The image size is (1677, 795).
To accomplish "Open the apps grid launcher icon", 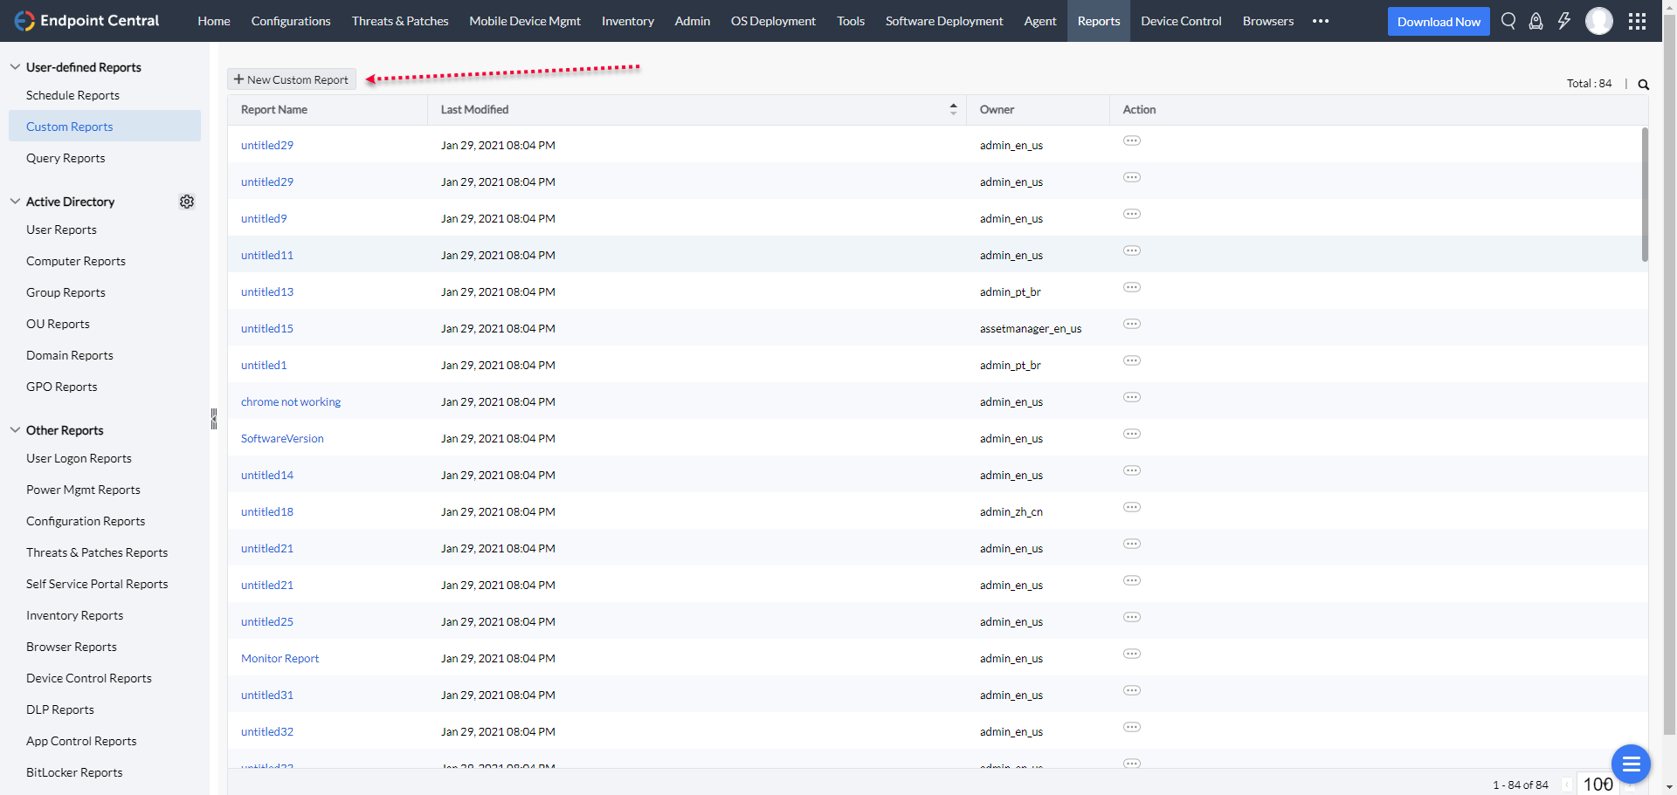I will tap(1637, 21).
